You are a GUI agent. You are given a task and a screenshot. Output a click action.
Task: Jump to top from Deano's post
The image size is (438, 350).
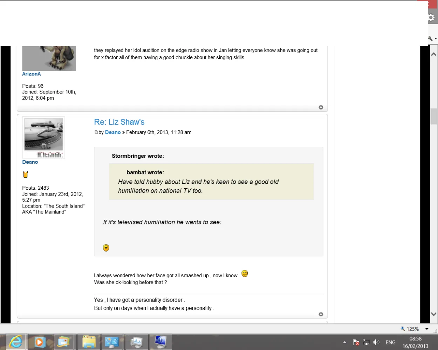click(321, 314)
